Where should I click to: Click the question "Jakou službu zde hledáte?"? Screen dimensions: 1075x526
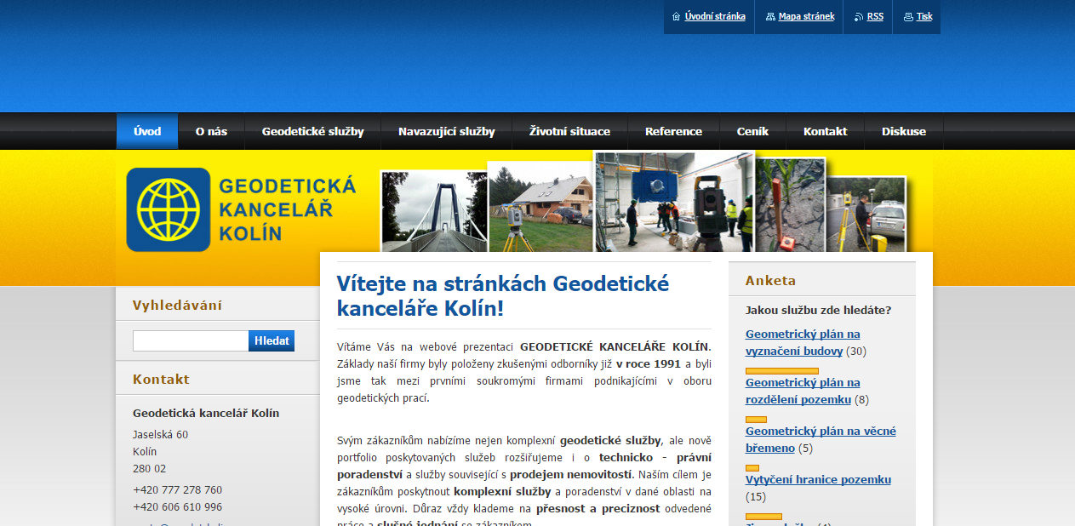819,310
